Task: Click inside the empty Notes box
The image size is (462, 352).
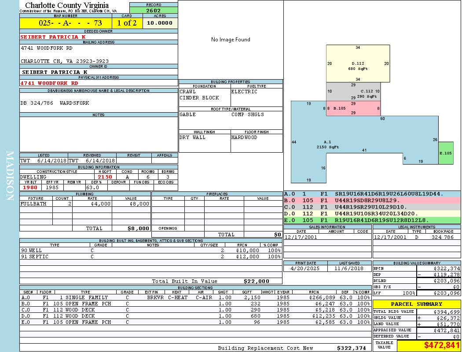Action: pyautogui.click(x=99, y=134)
